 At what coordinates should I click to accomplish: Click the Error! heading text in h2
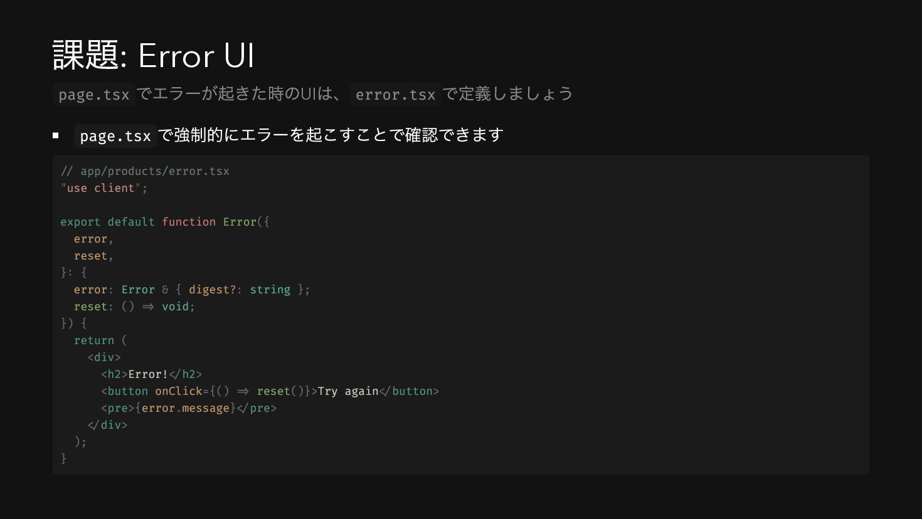(148, 374)
